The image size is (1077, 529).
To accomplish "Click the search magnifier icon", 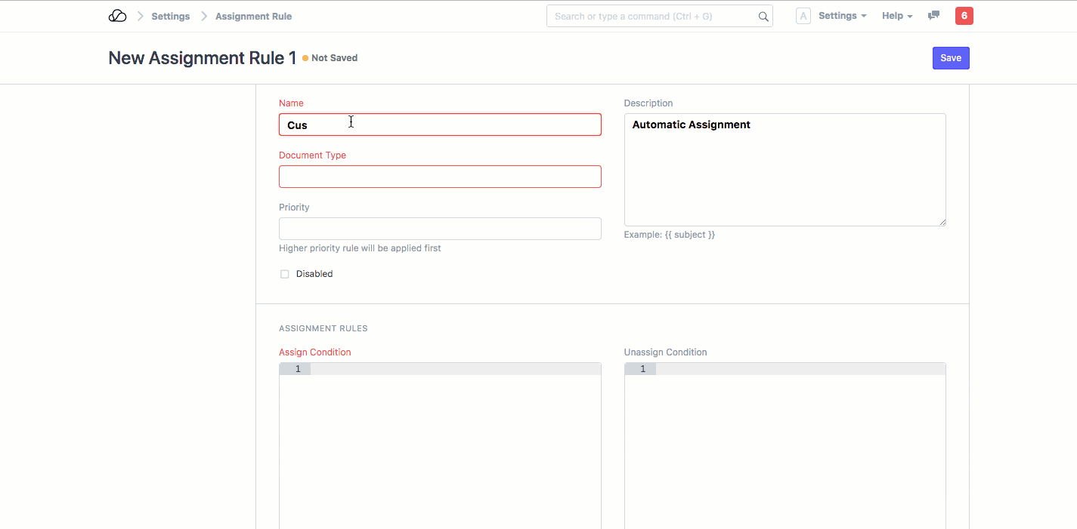I will (763, 17).
